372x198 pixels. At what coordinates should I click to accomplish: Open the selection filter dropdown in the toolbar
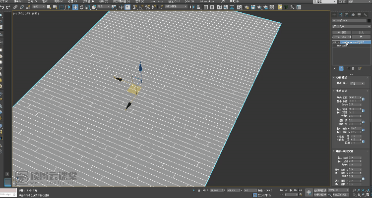(38, 7)
